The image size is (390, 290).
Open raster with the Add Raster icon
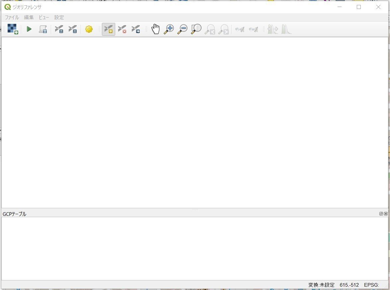pyautogui.click(x=13, y=29)
